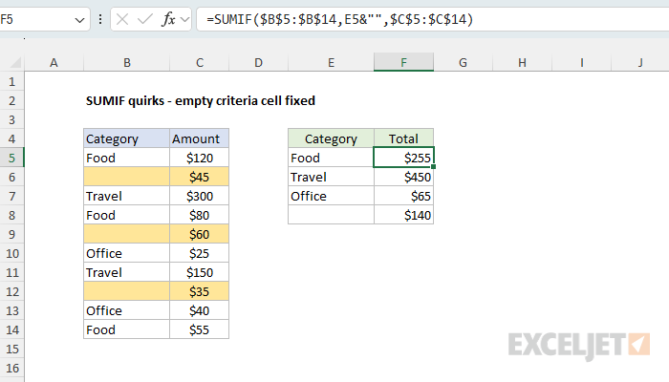Select column H header

click(522, 63)
